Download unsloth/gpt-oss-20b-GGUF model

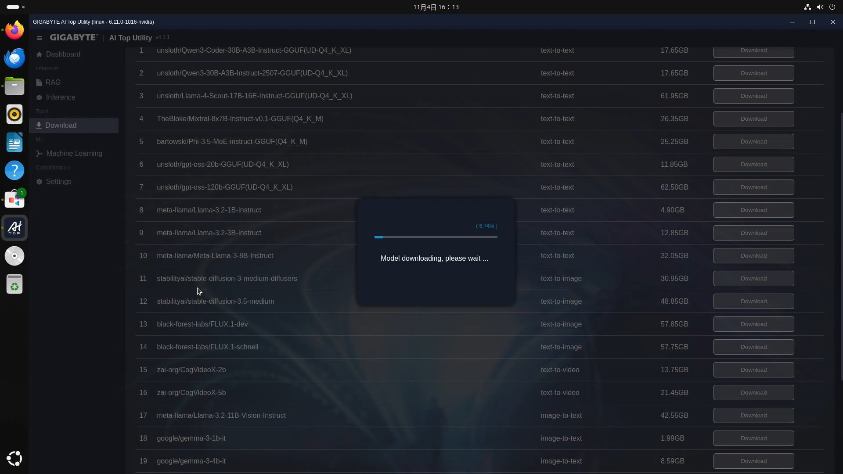click(753, 165)
